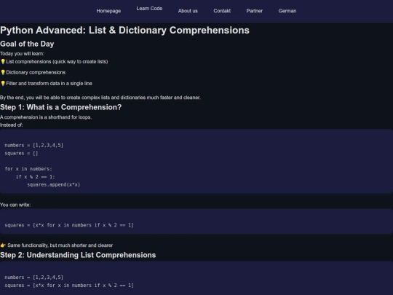Viewport: 393px width, 295px height.
Task: Click the 'List comprehensions (quick way to create lists)' text
Action: (57, 62)
